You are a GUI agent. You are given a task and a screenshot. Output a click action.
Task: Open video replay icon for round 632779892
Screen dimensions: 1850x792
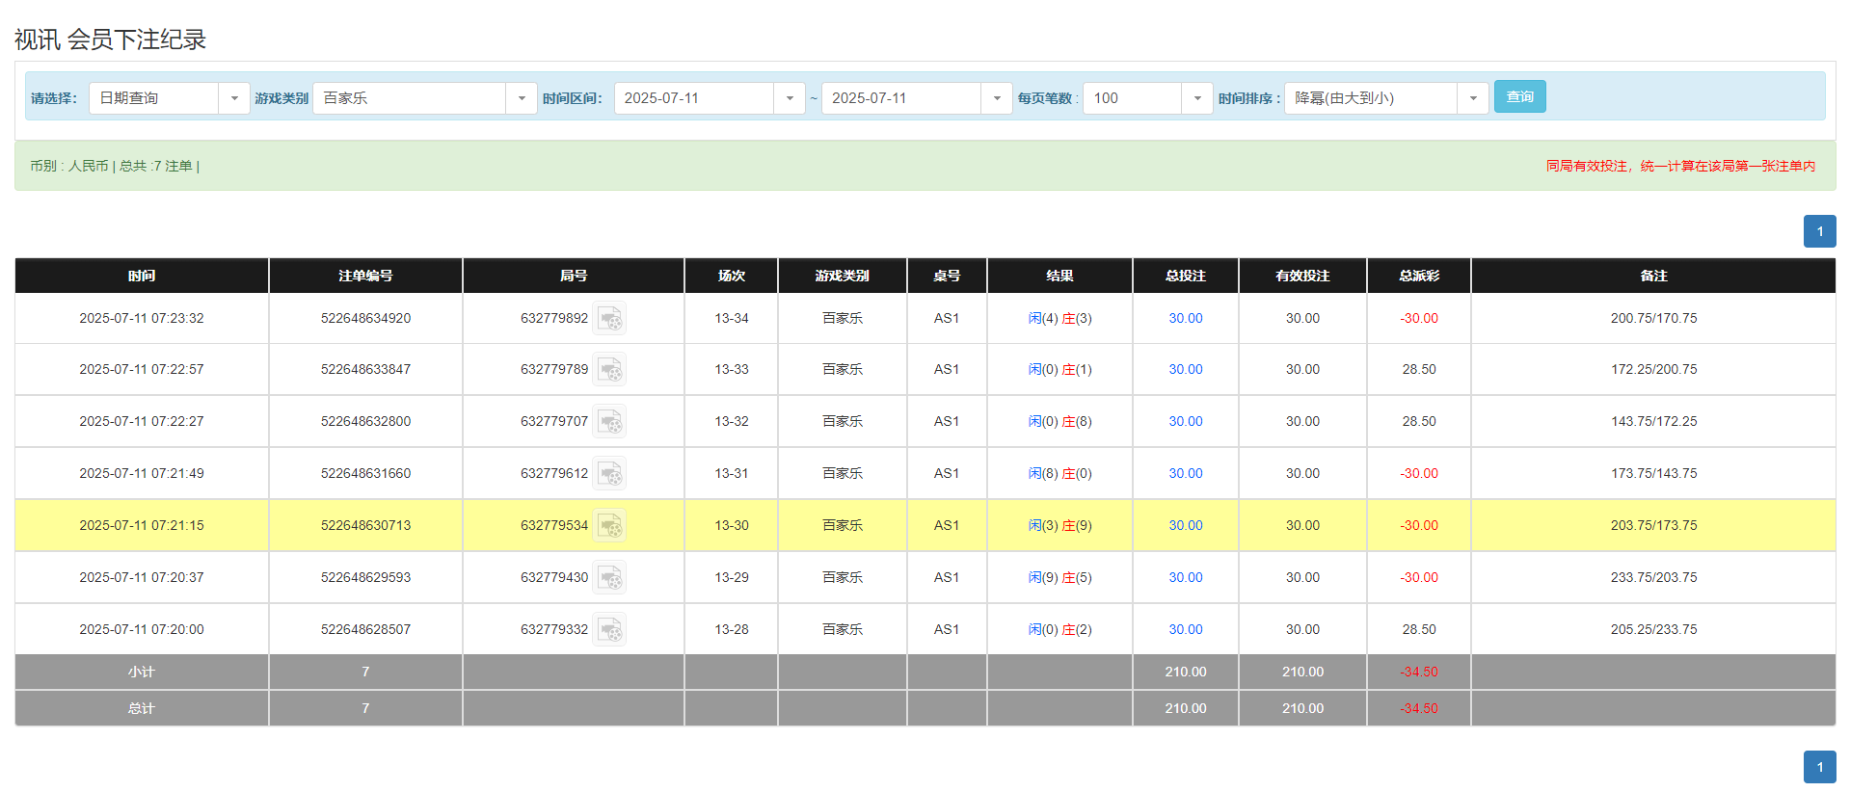609,319
